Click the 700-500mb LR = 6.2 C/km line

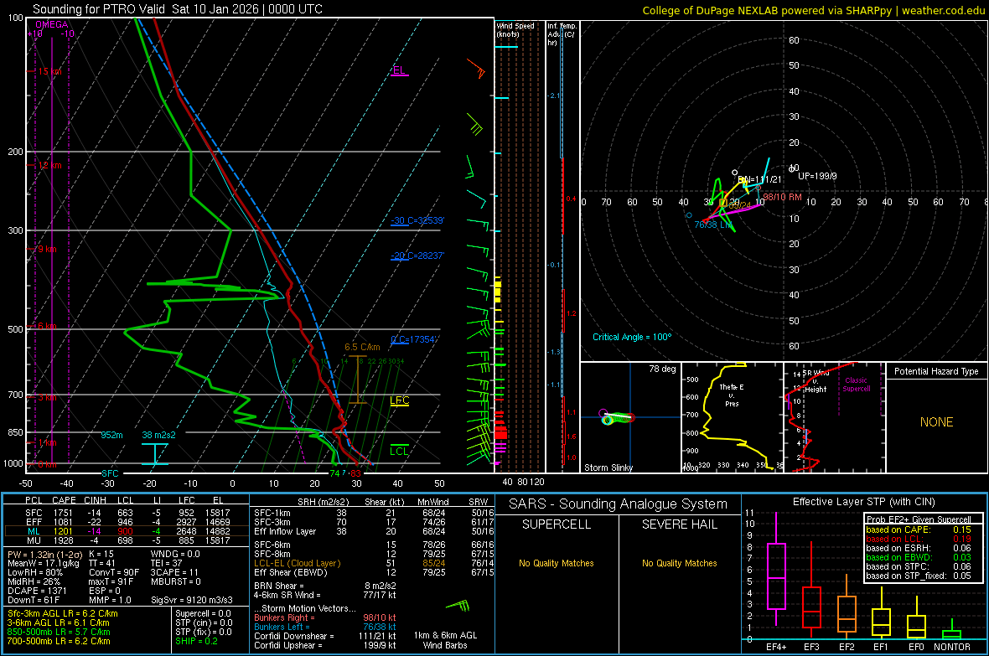tap(59, 641)
